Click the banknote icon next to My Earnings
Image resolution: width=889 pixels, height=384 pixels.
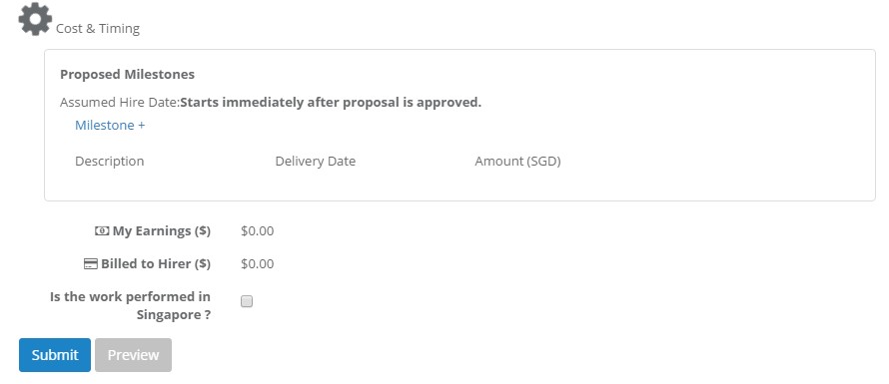[102, 230]
